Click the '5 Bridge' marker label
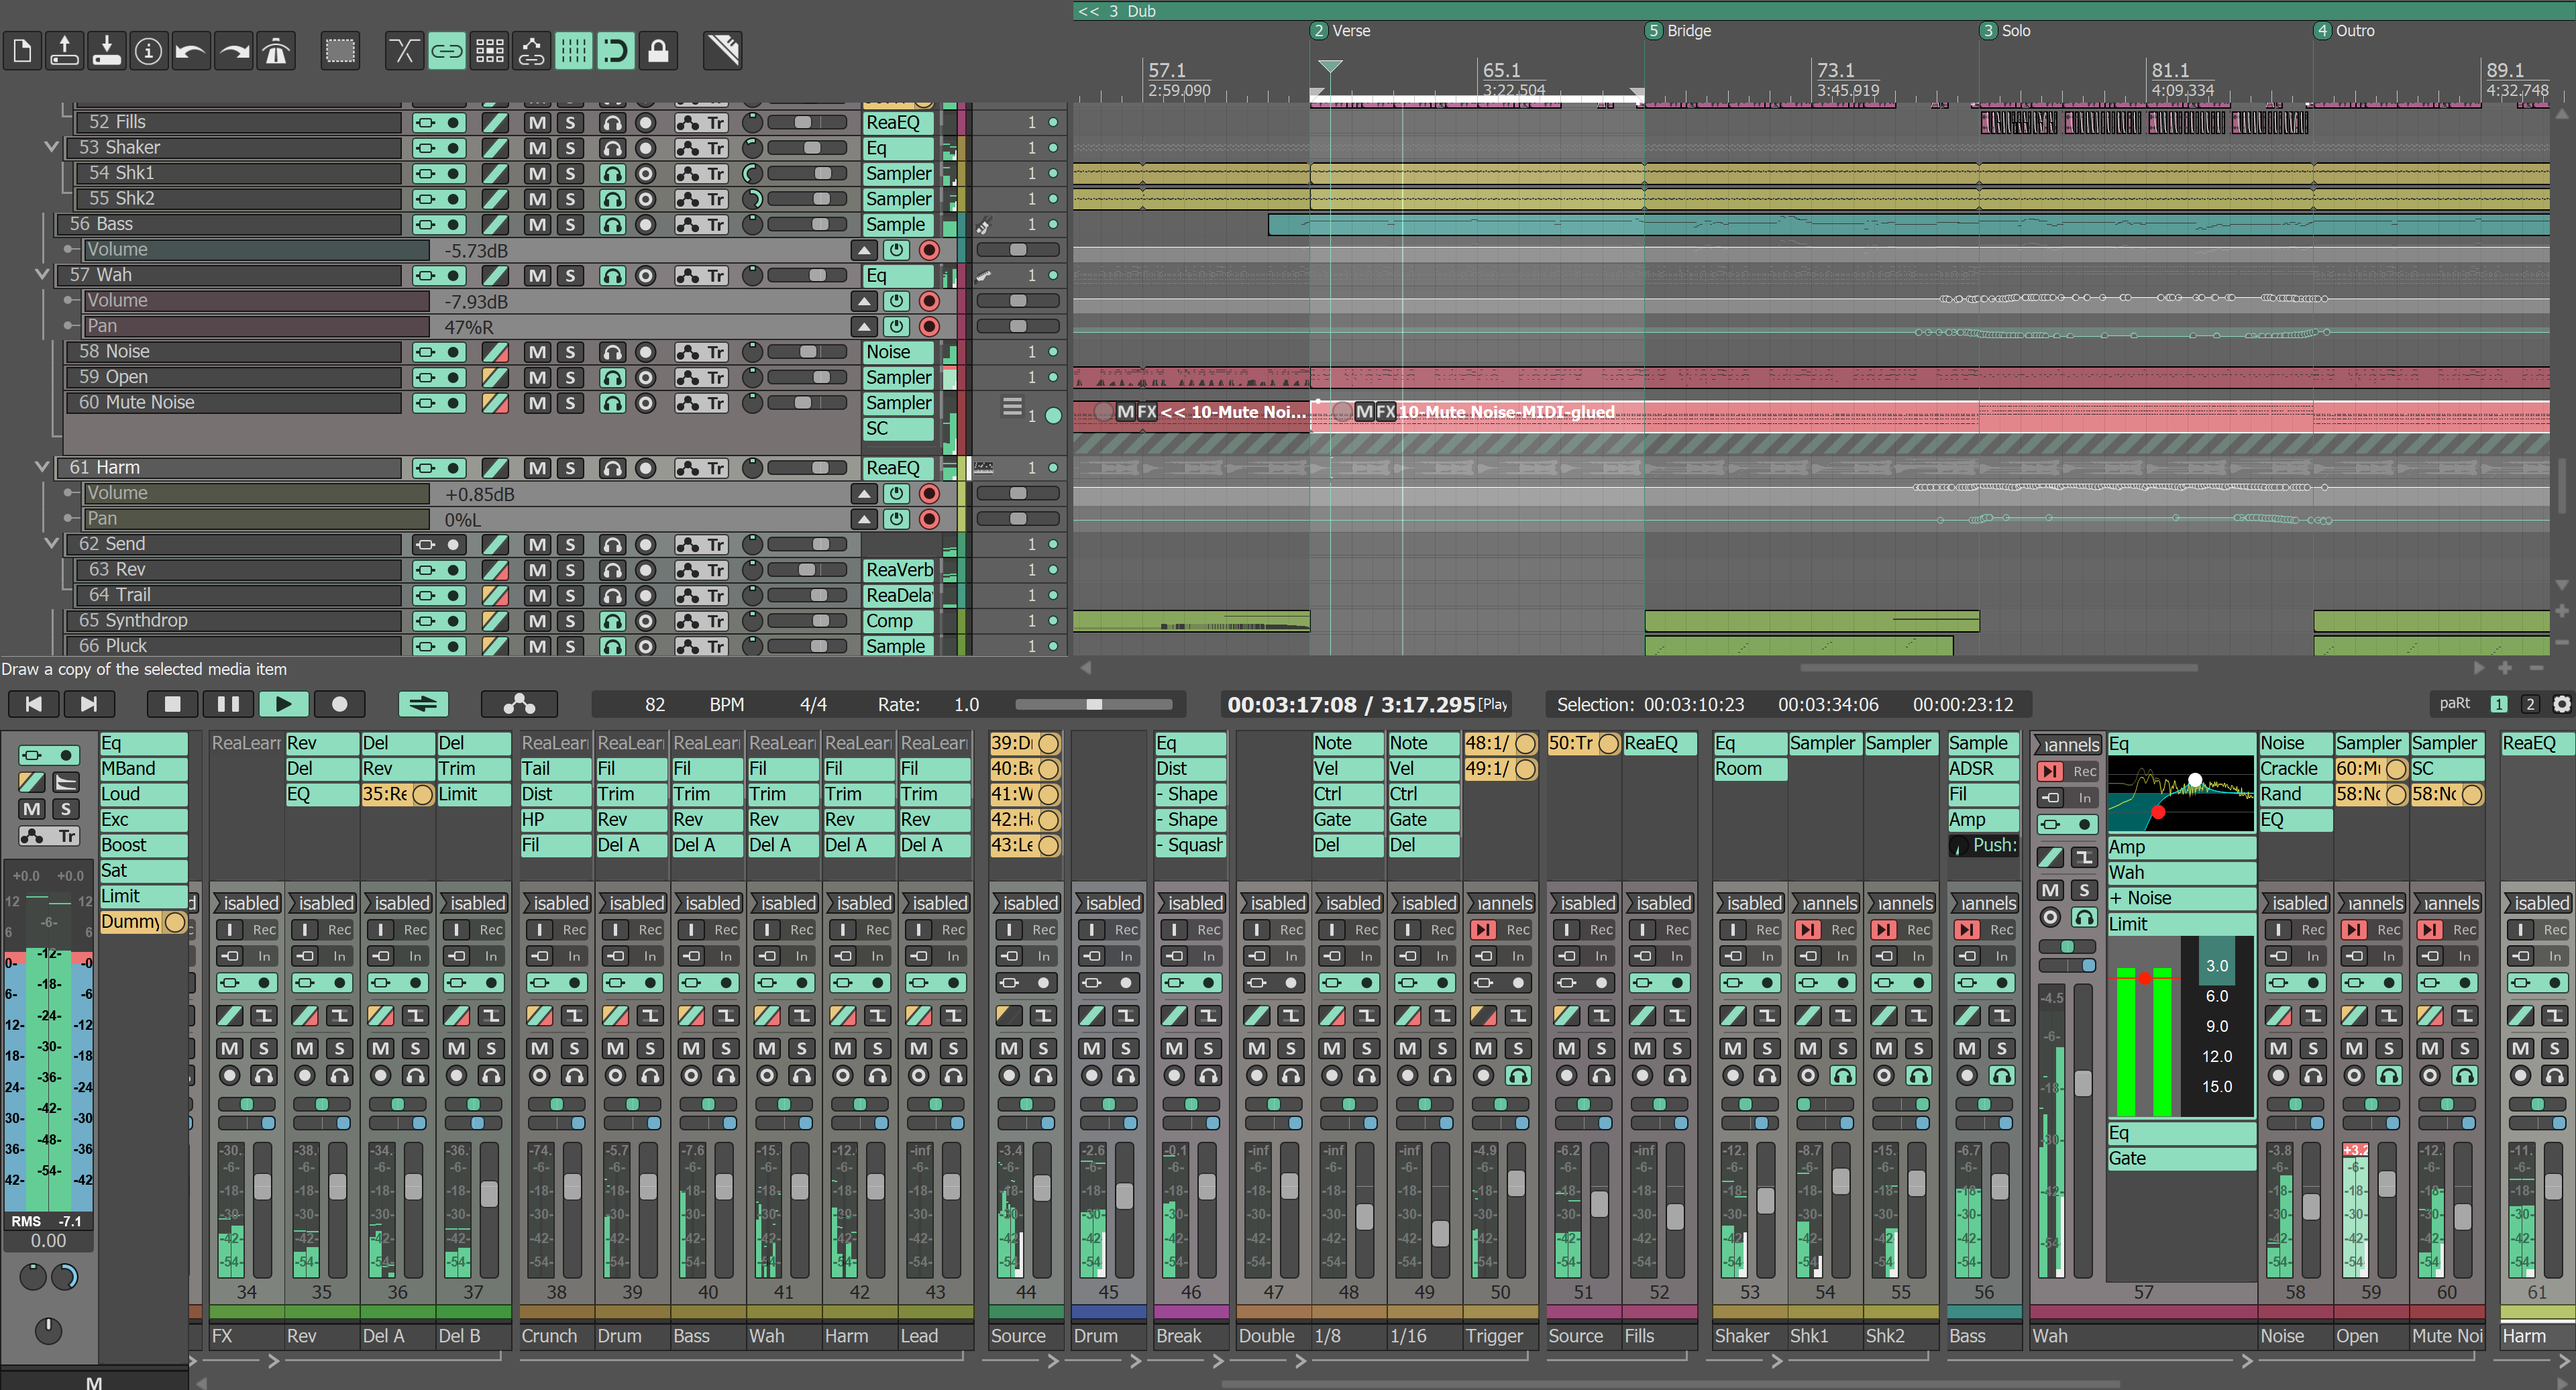 [1679, 31]
